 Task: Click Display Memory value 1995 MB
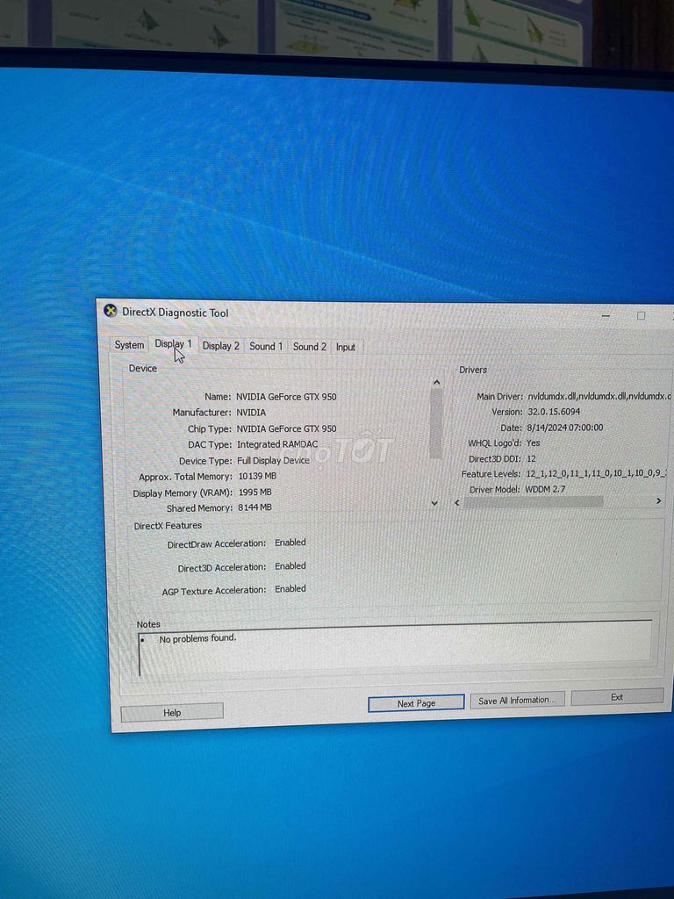point(255,492)
